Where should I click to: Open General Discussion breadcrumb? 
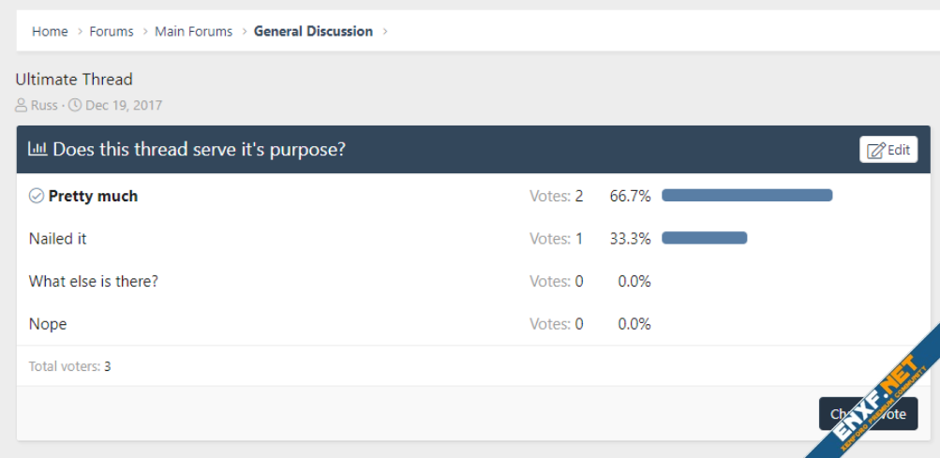(x=313, y=32)
